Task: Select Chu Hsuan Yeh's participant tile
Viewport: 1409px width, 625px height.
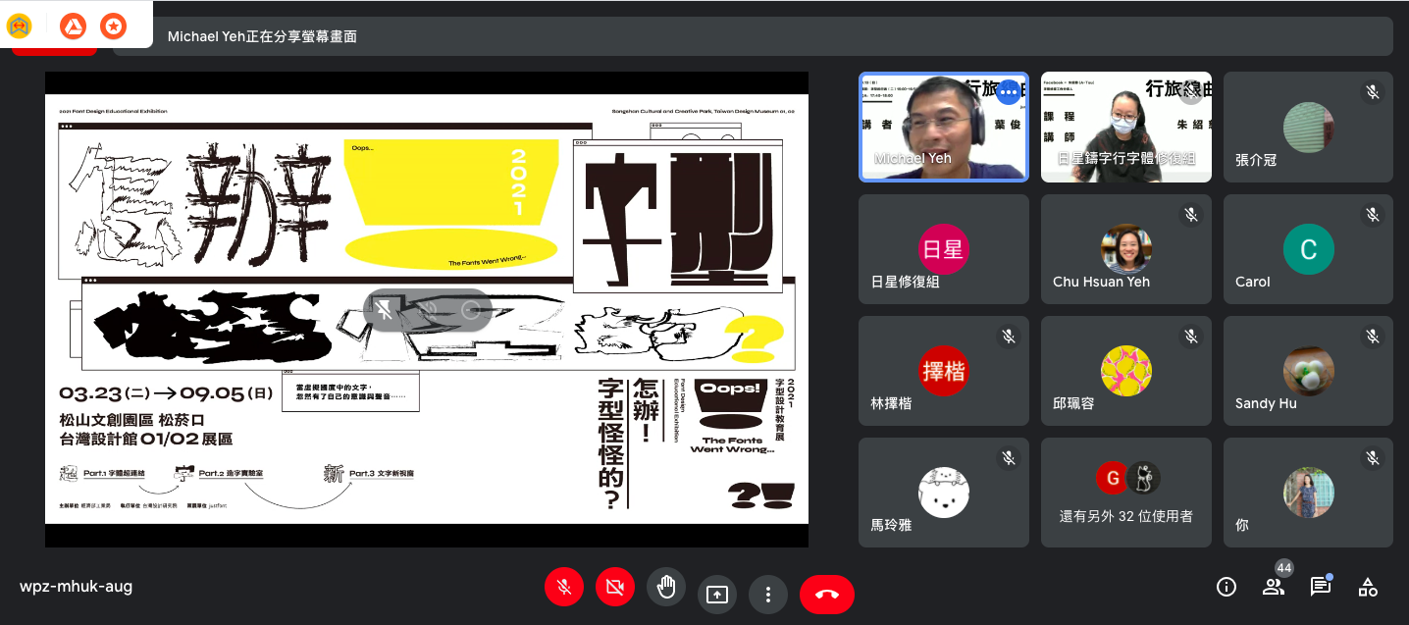Action: [x=1125, y=248]
